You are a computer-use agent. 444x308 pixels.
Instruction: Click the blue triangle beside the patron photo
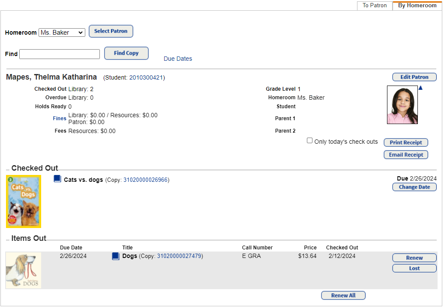point(420,87)
